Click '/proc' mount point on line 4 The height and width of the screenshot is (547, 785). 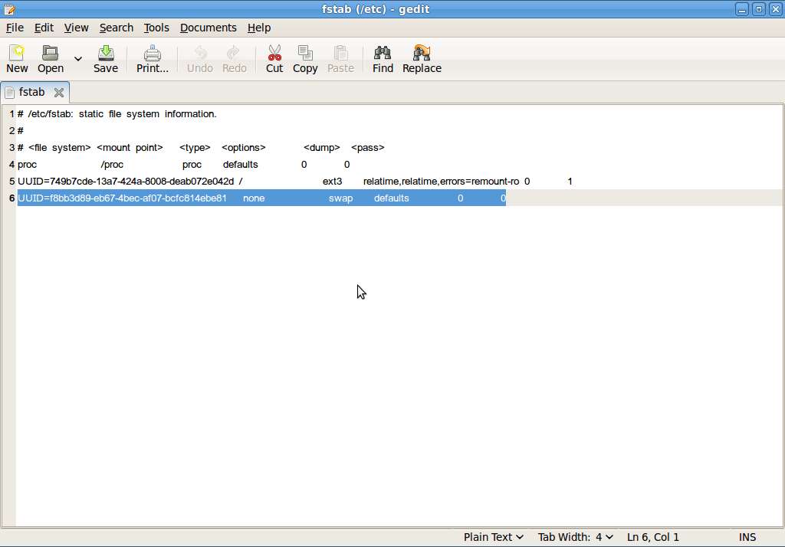click(112, 165)
